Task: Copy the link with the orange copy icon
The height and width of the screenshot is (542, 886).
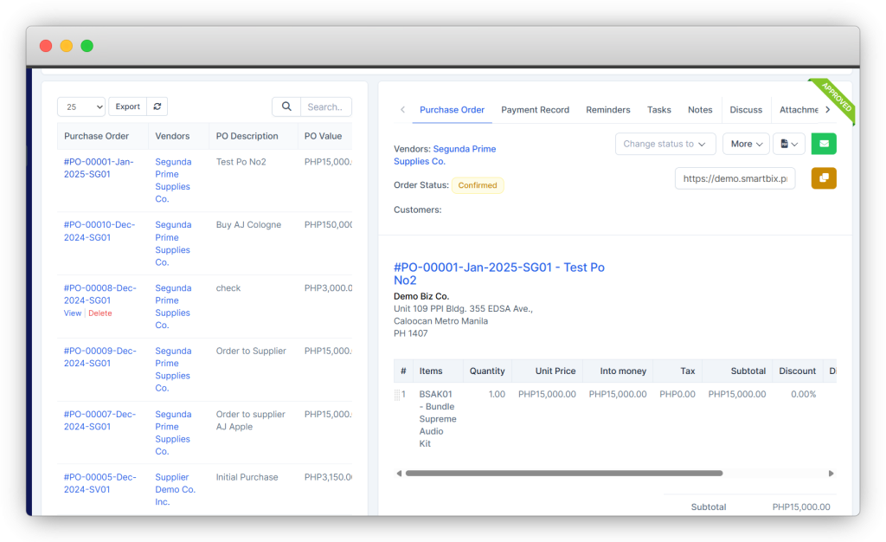Action: tap(824, 178)
